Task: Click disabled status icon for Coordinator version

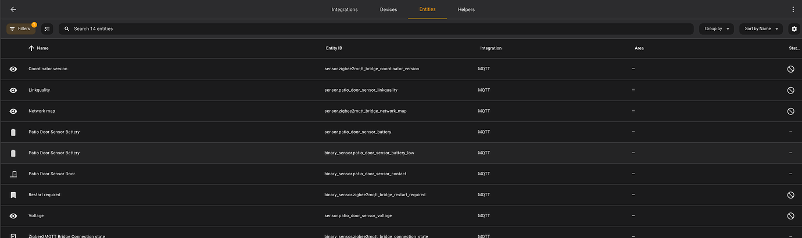Action: pos(790,69)
